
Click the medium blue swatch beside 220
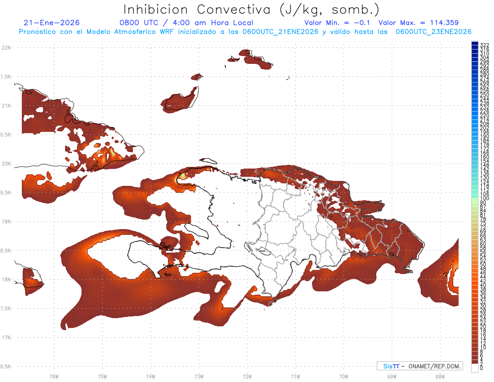(475, 114)
